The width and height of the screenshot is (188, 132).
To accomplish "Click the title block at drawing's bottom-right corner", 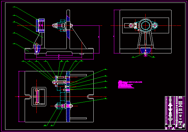I will click(175, 127).
